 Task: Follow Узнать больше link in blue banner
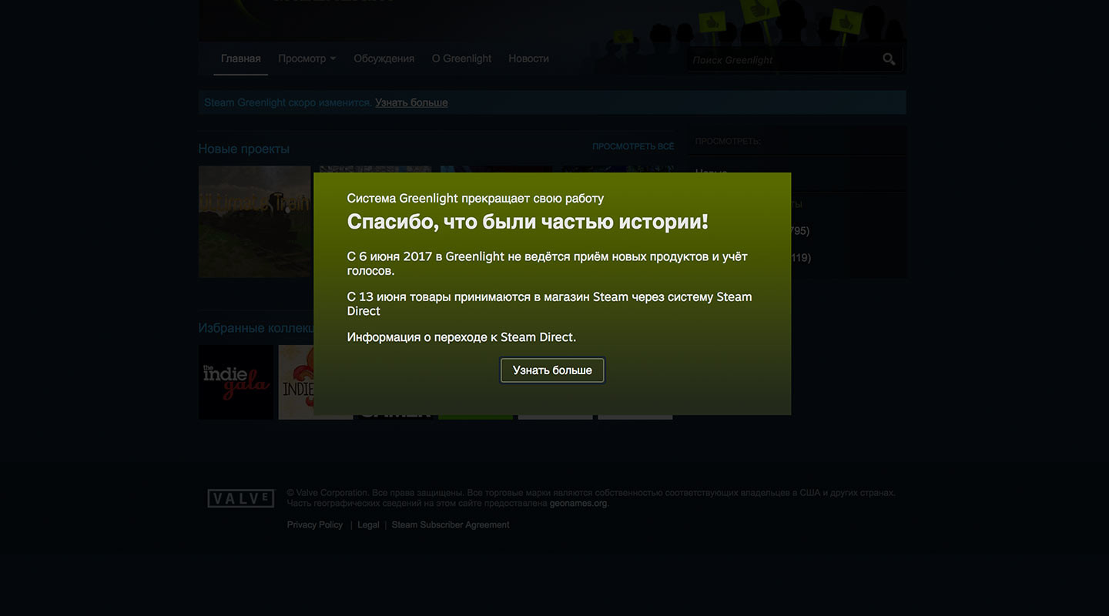(411, 102)
